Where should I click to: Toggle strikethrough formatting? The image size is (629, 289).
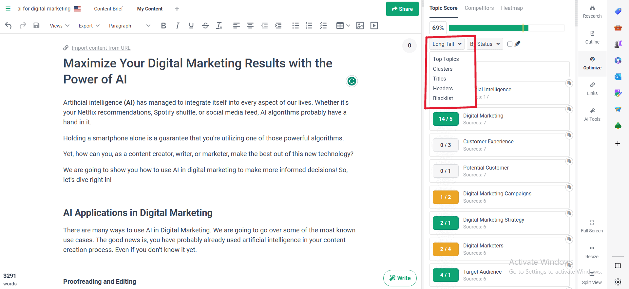tap(205, 26)
